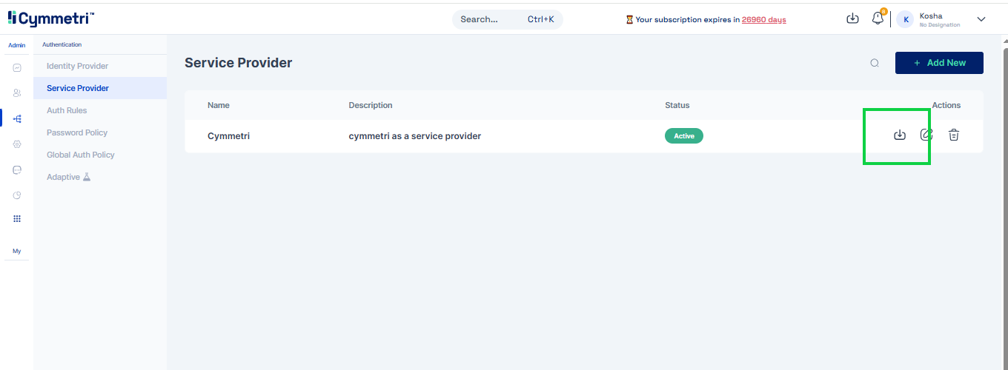The image size is (1008, 370).
Task: Open the notifications bell icon
Action: [878, 18]
